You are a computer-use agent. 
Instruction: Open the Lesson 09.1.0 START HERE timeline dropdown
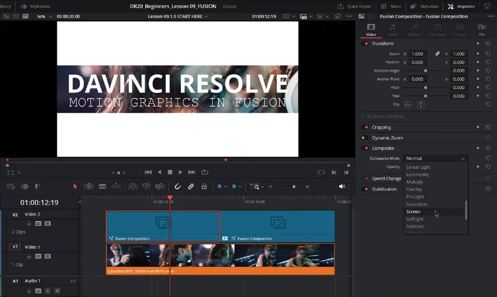[178, 16]
